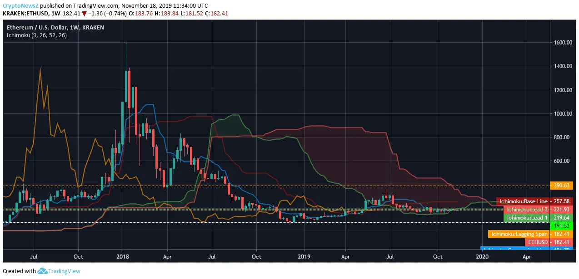This screenshot has height=279, width=579.
Task: Click the 2019 time axis label
Action: pyautogui.click(x=304, y=256)
